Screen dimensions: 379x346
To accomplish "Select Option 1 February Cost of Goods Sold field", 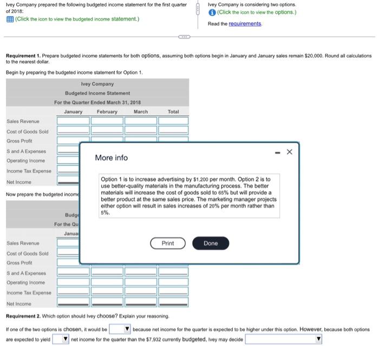I will point(107,130).
